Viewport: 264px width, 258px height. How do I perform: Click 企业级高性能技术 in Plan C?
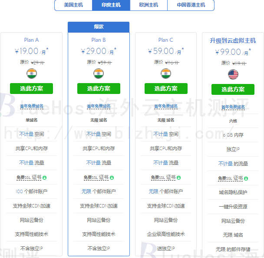pyautogui.click(x=166, y=234)
